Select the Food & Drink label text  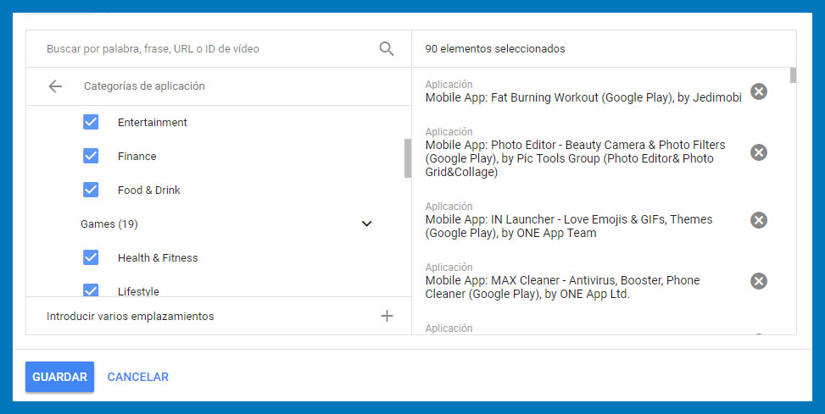(x=149, y=190)
